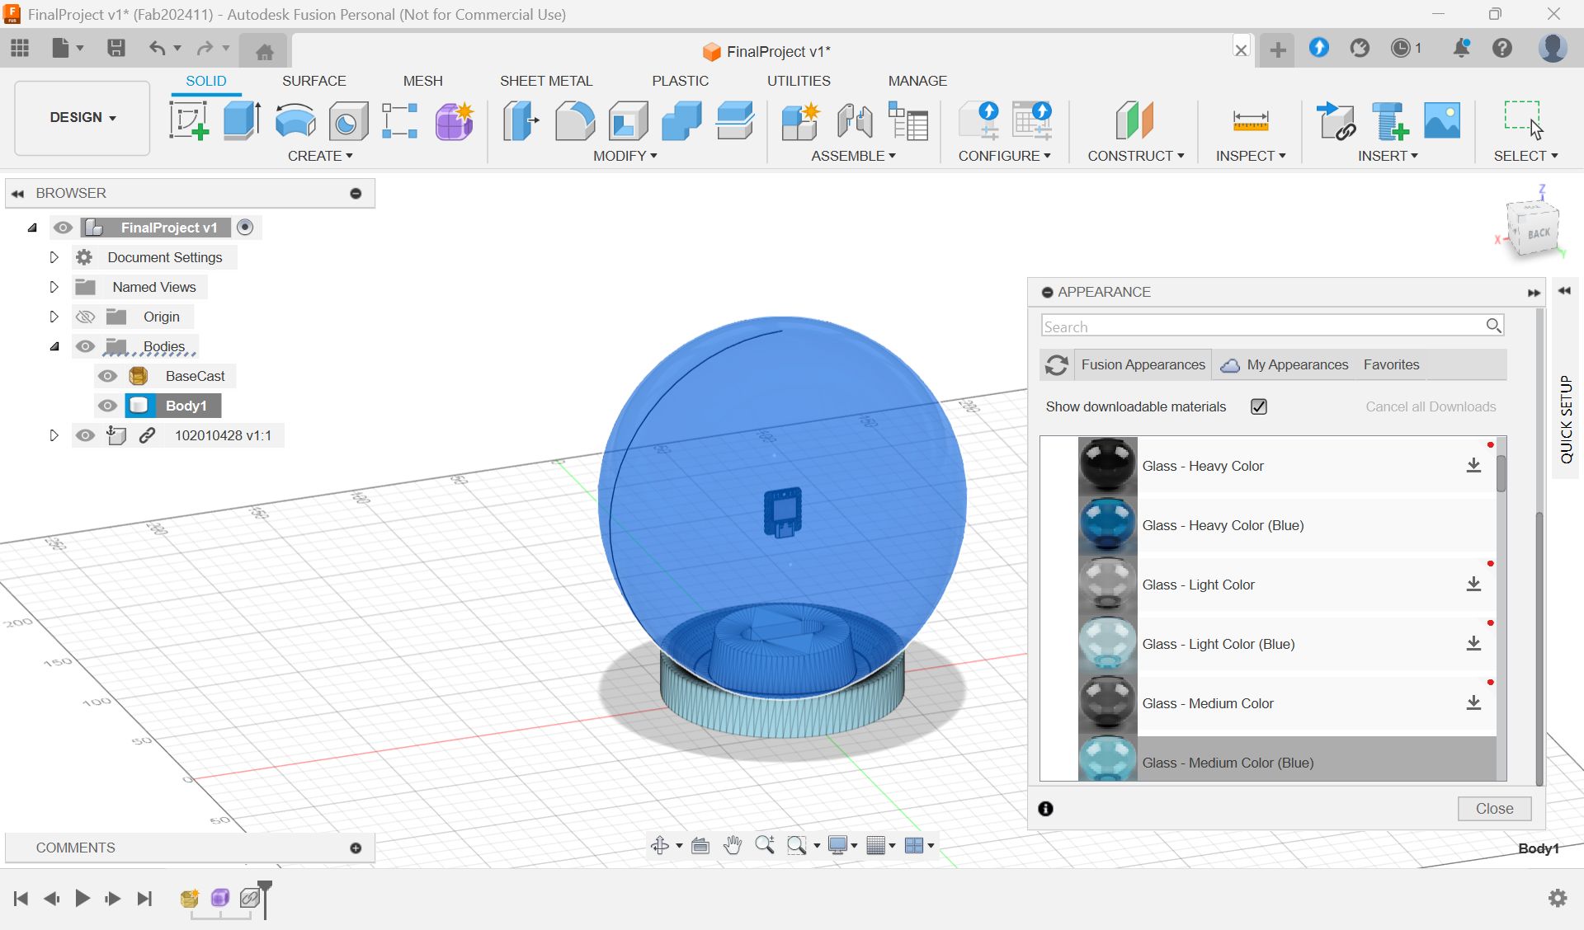Toggle visibility of FinalProject v1 component

pos(63,228)
